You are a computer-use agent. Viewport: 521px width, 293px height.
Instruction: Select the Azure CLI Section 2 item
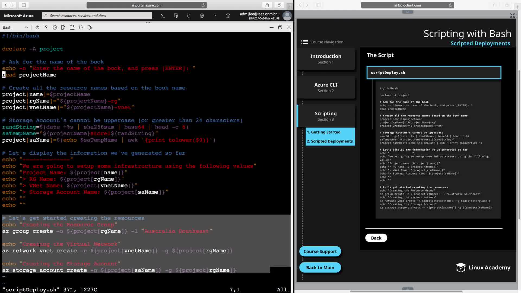tap(326, 87)
